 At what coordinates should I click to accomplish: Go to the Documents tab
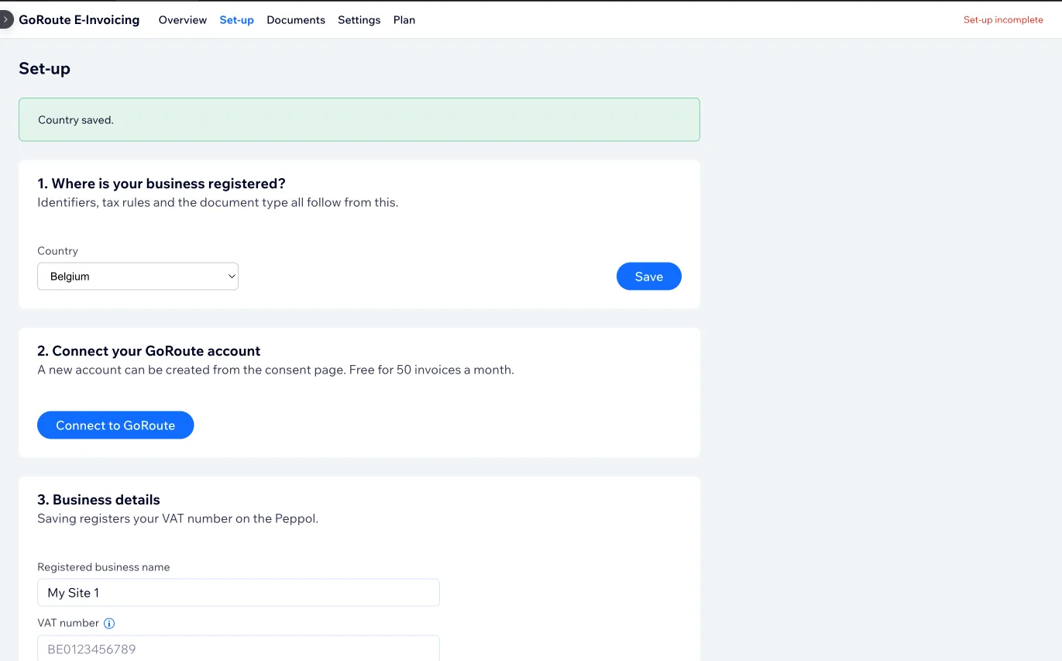point(296,20)
